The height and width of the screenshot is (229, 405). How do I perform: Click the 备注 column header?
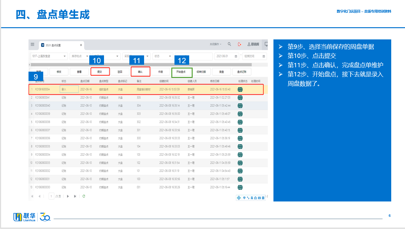139,81
